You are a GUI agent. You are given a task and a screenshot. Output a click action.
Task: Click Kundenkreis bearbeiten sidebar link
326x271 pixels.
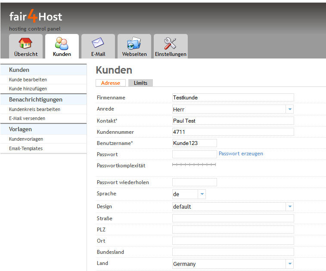pyautogui.click(x=34, y=109)
